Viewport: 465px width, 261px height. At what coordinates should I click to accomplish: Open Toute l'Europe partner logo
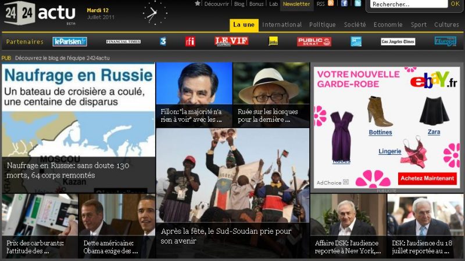point(445,41)
